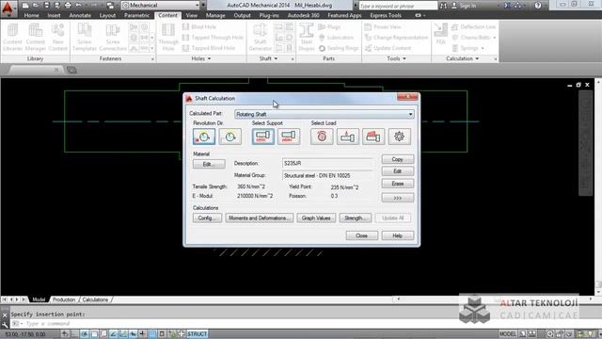Image resolution: width=602 pixels, height=339 pixels.
Task: Expand Shaft panel dropdown
Action: (268, 58)
